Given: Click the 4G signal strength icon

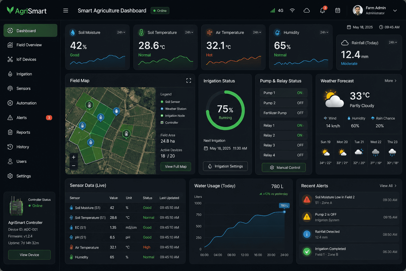Looking at the screenshot, I should (273, 11).
